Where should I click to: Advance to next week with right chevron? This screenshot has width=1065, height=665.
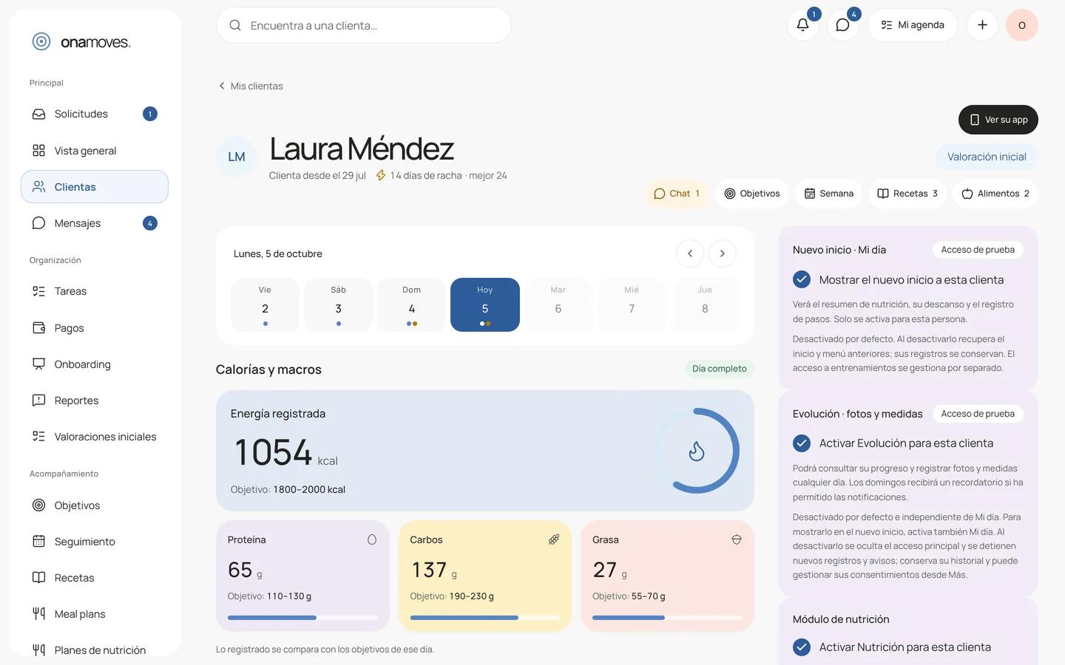coord(723,253)
